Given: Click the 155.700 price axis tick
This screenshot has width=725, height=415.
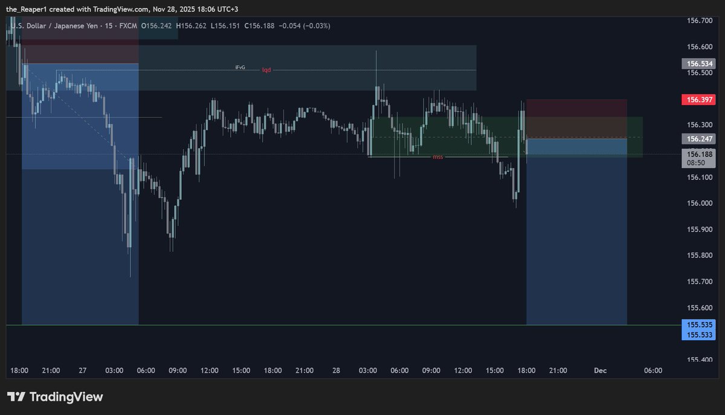Looking at the screenshot, I should 699,281.
